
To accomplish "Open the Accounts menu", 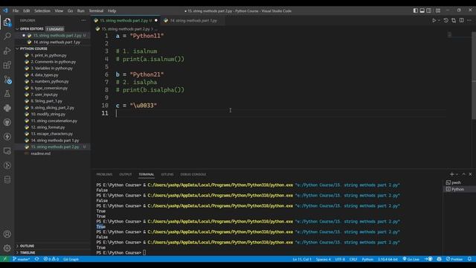I will tap(7, 234).
